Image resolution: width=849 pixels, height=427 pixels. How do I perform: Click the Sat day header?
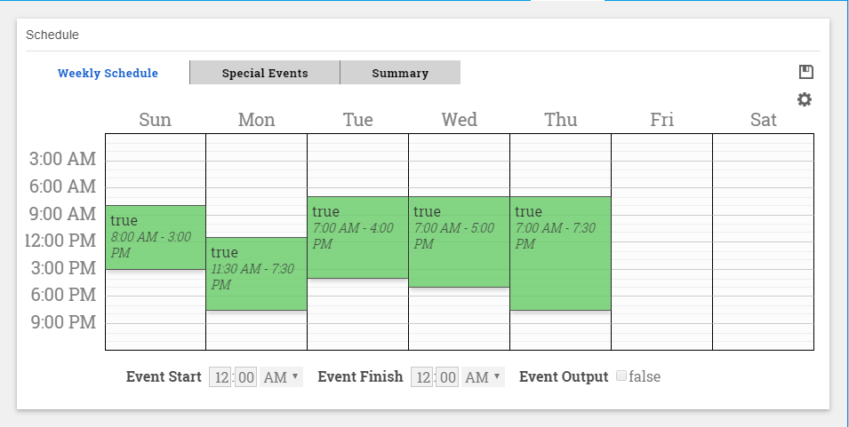pyautogui.click(x=763, y=120)
